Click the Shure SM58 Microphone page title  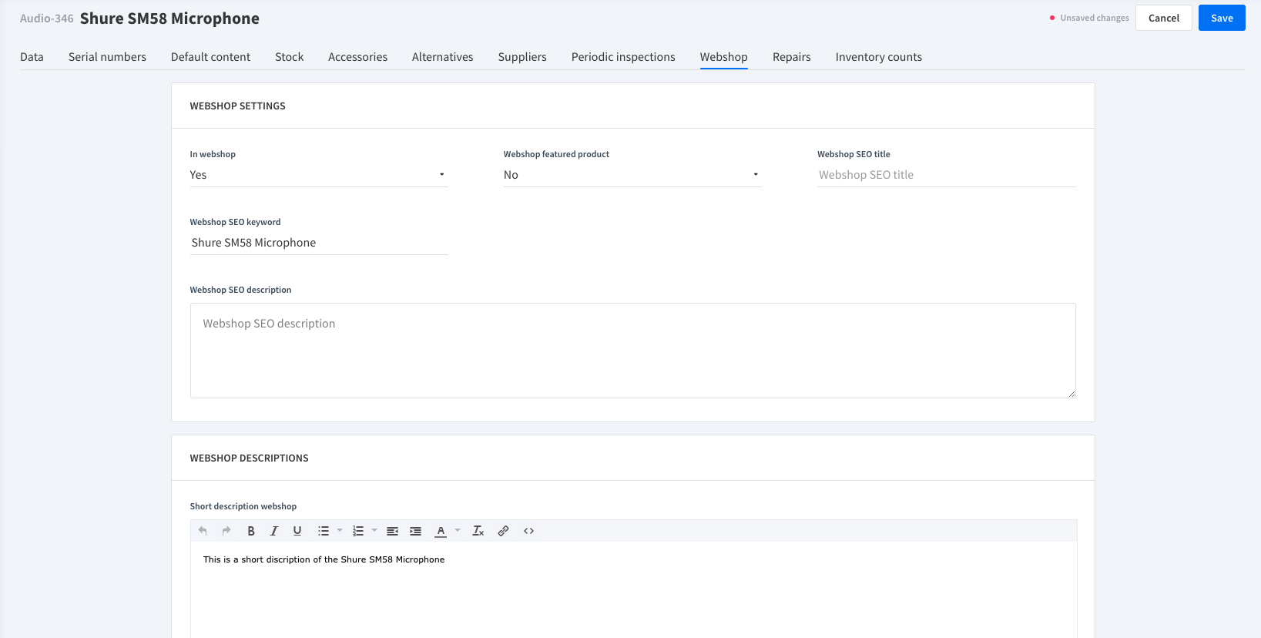169,18
